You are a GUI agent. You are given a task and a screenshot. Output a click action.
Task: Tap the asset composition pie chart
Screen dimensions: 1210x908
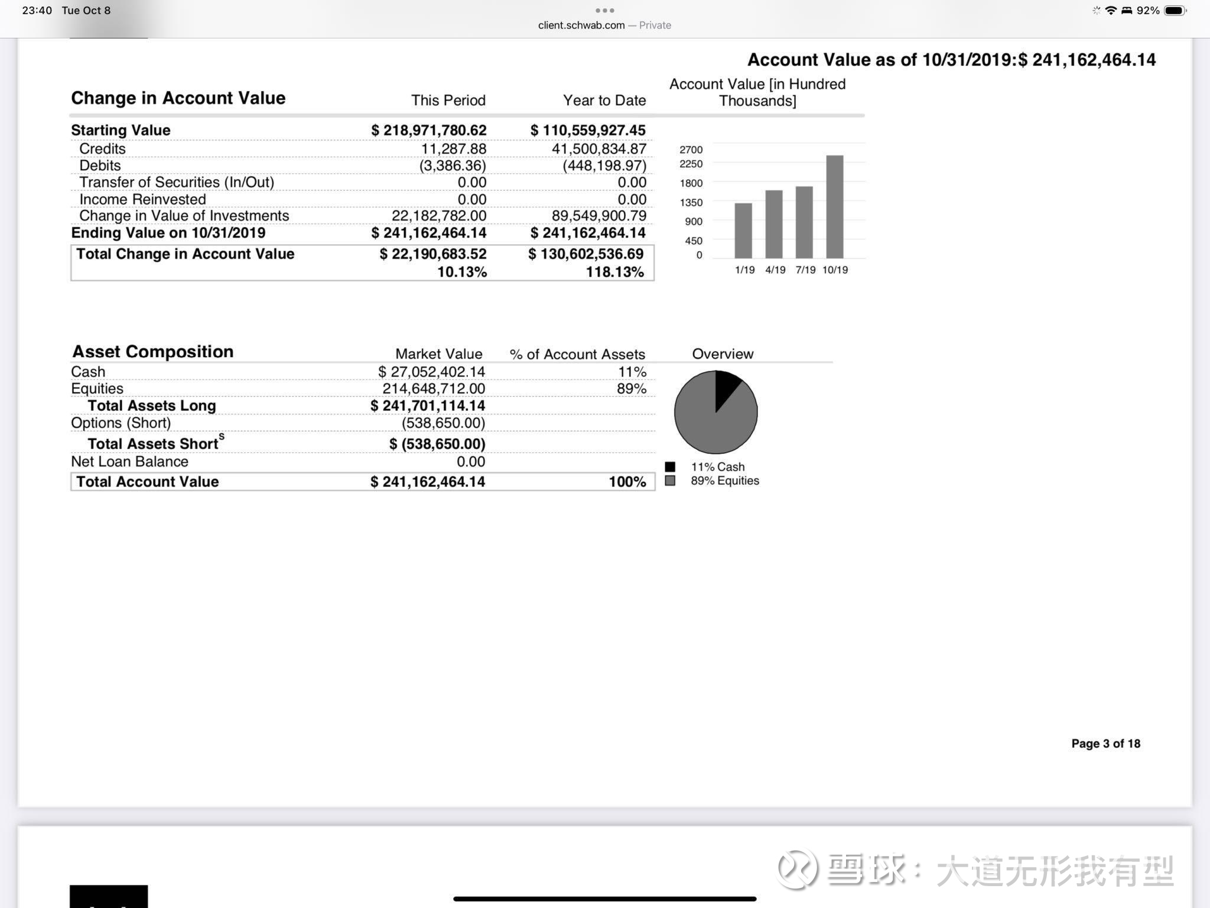click(715, 412)
